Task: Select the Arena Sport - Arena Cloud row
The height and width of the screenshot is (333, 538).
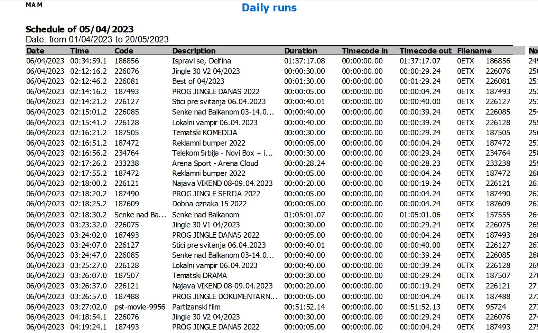Action: tap(215, 164)
